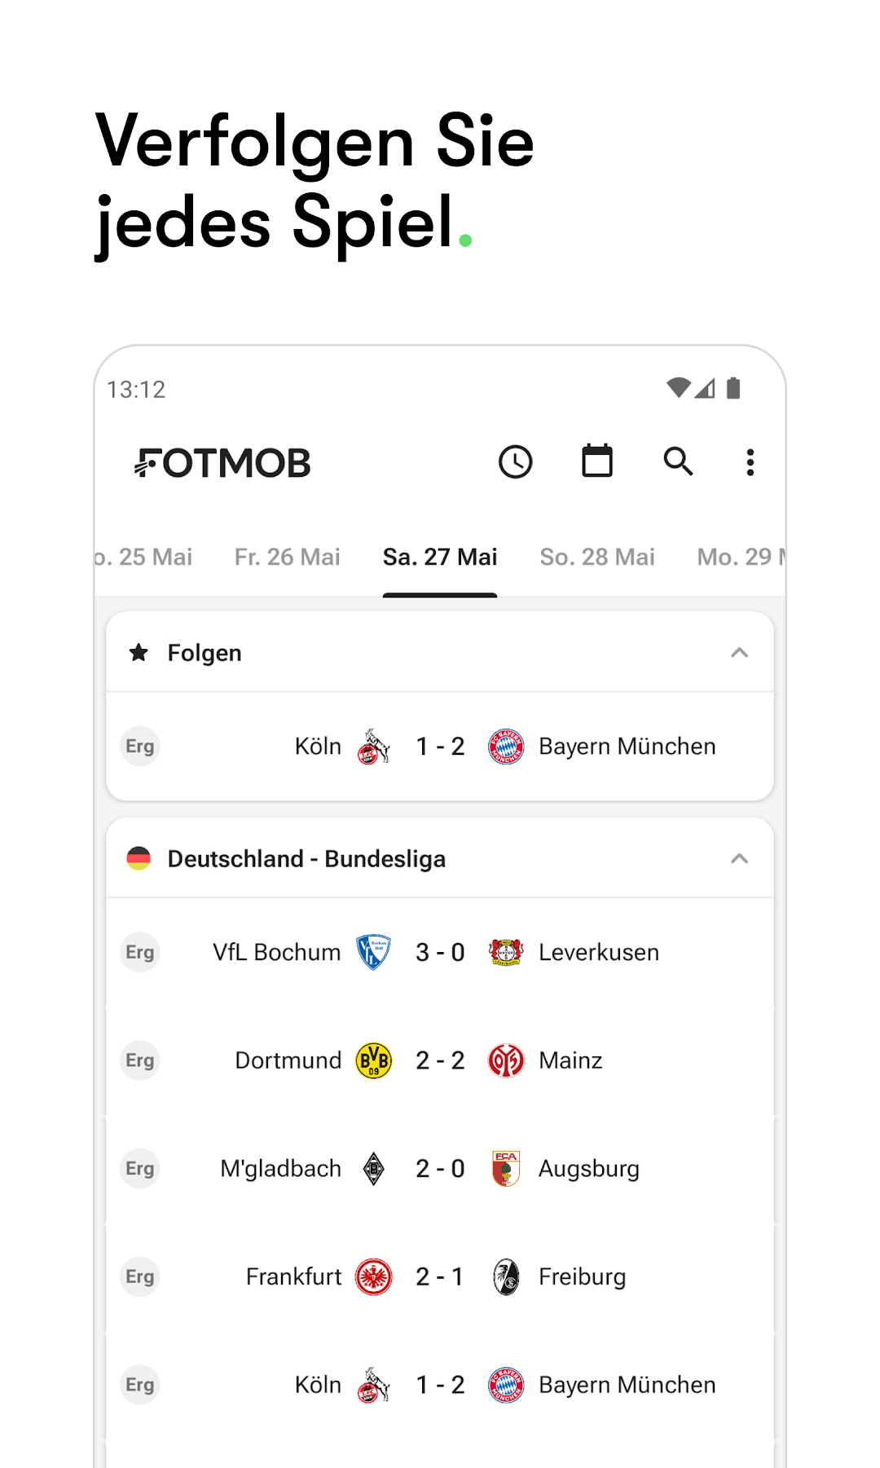Switch to the So. 28 Mai tab

[x=596, y=557]
